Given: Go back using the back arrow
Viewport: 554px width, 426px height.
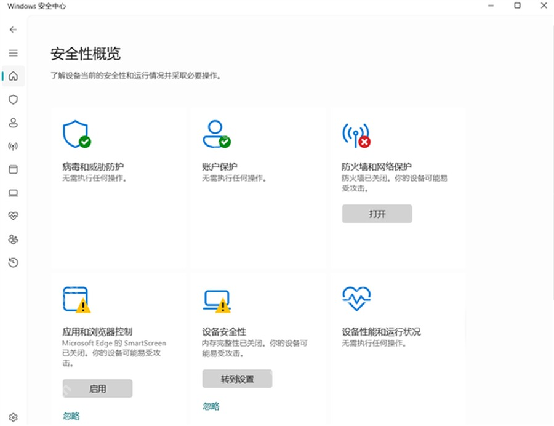Looking at the screenshot, I should [13, 30].
